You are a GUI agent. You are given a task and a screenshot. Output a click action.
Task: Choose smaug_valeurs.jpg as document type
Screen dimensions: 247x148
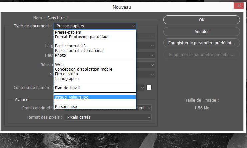pyautogui.click(x=71, y=97)
